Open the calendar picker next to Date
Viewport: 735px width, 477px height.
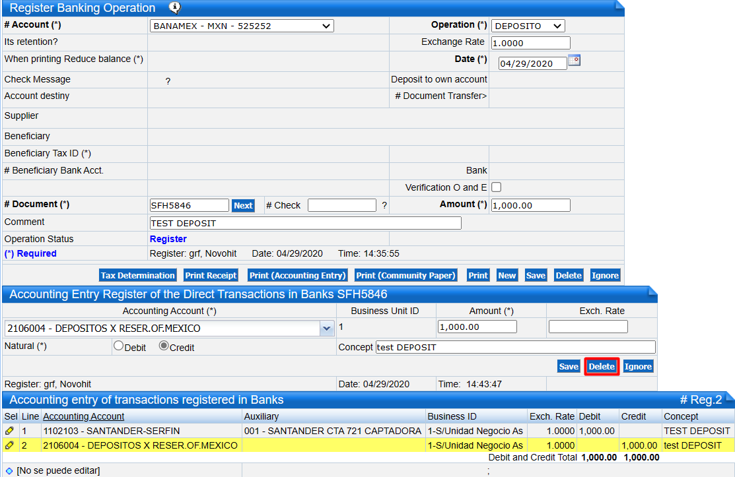[x=575, y=61]
